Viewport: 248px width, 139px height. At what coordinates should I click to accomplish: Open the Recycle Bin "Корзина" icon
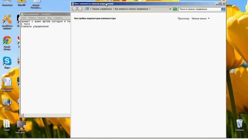tap(239, 125)
